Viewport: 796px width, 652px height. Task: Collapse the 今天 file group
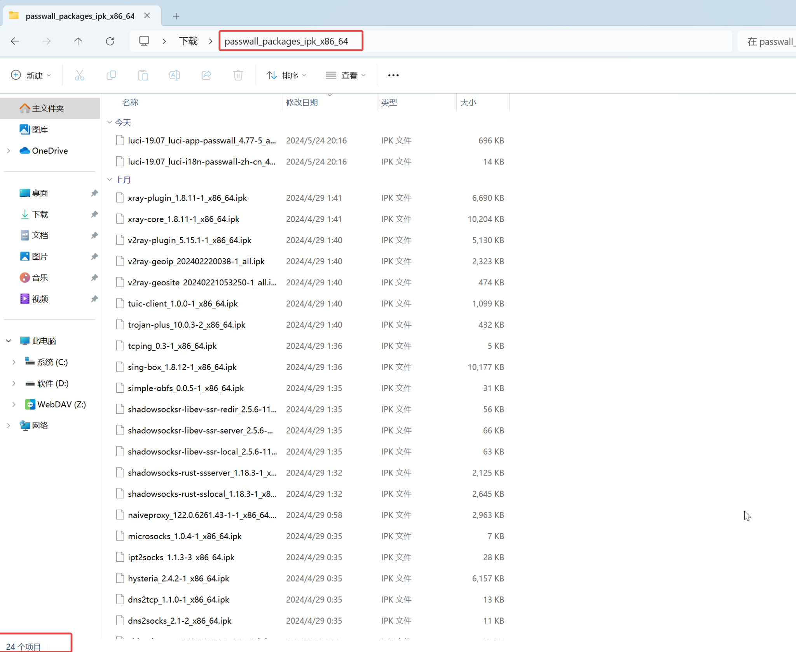click(110, 122)
